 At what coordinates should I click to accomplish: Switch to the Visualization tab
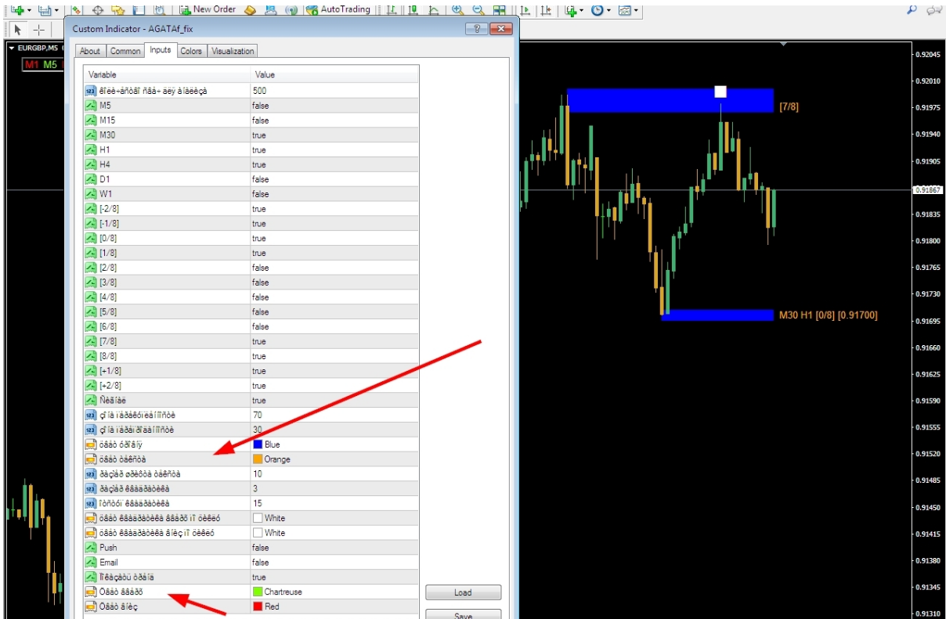[x=233, y=51]
